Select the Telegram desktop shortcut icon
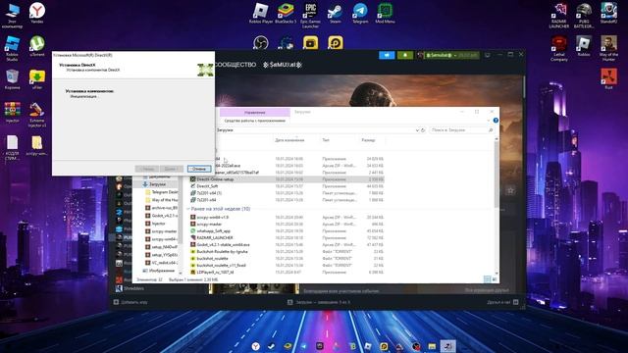The width and height of the screenshot is (628, 353). tap(360, 13)
